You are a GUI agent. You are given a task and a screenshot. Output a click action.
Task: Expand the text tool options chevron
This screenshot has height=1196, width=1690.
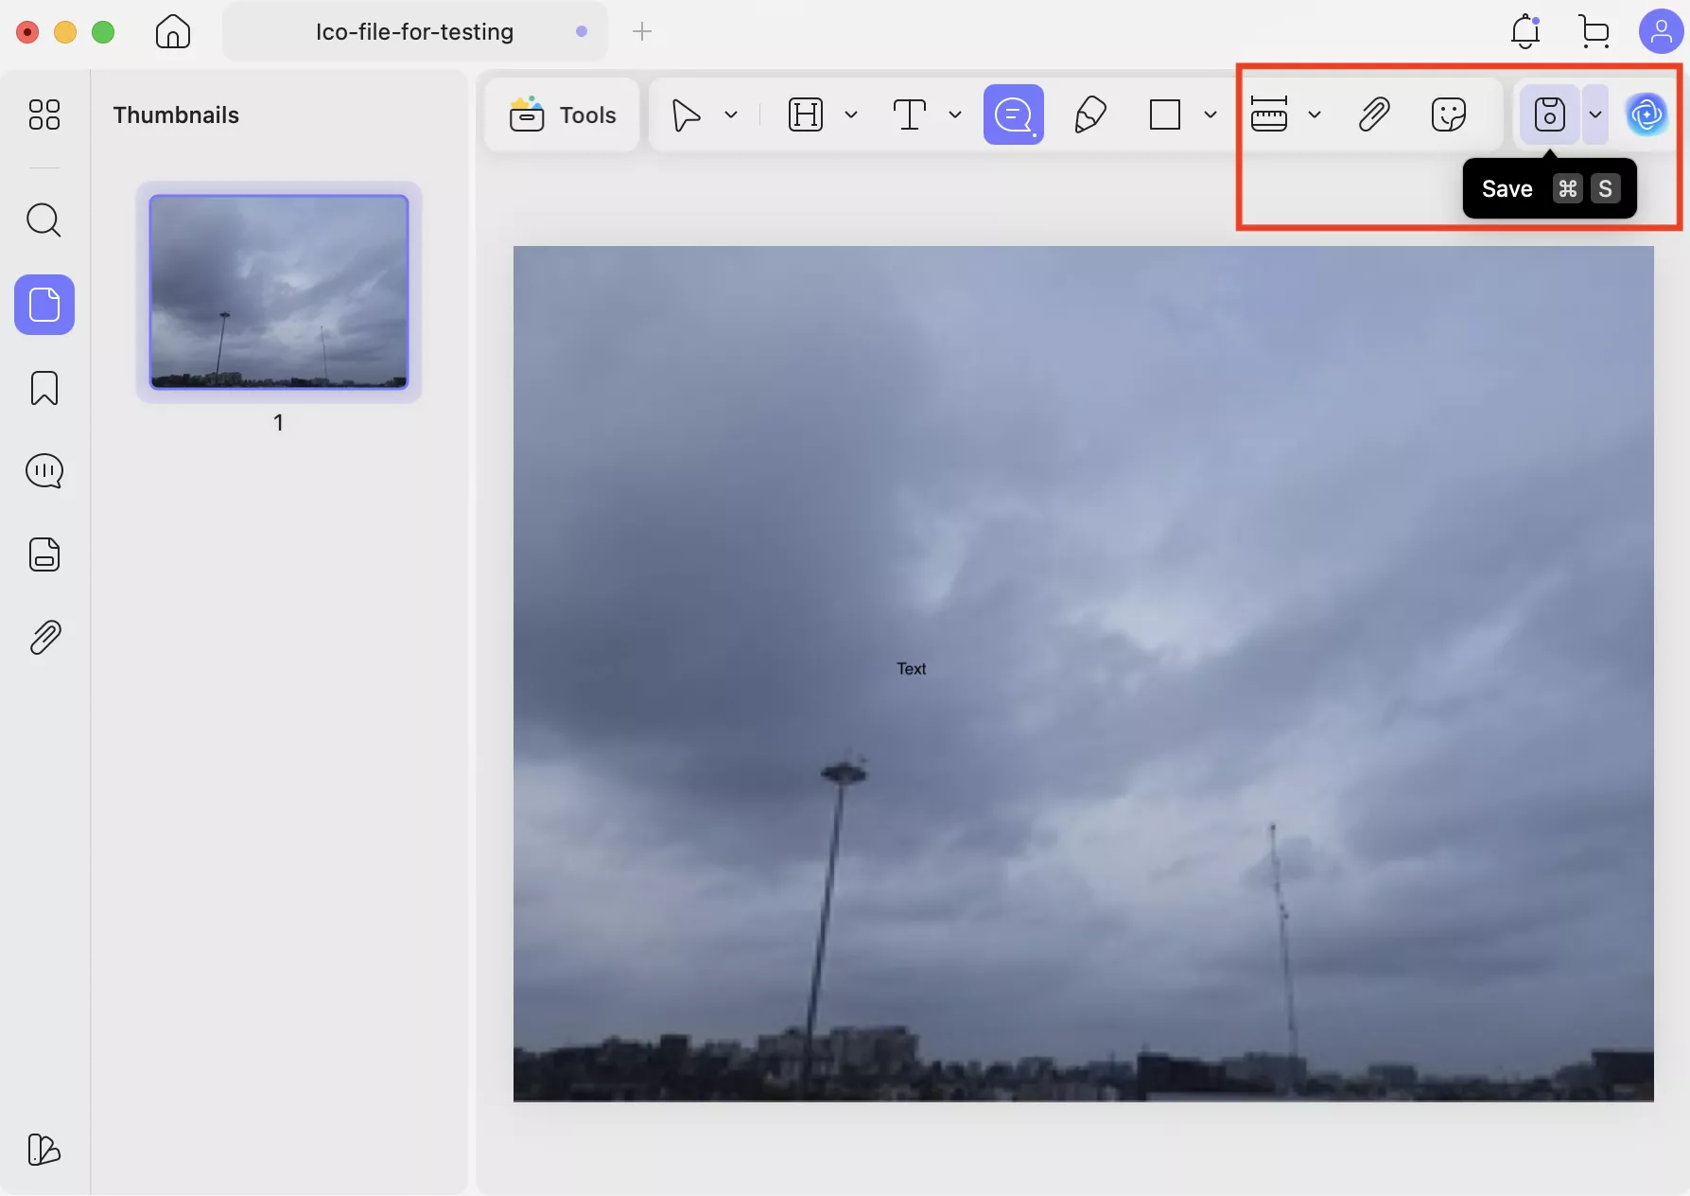click(955, 114)
